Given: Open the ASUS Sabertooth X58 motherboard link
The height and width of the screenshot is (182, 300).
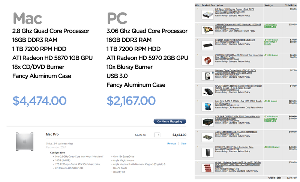Looking at the screenshot, I should click(236, 132).
